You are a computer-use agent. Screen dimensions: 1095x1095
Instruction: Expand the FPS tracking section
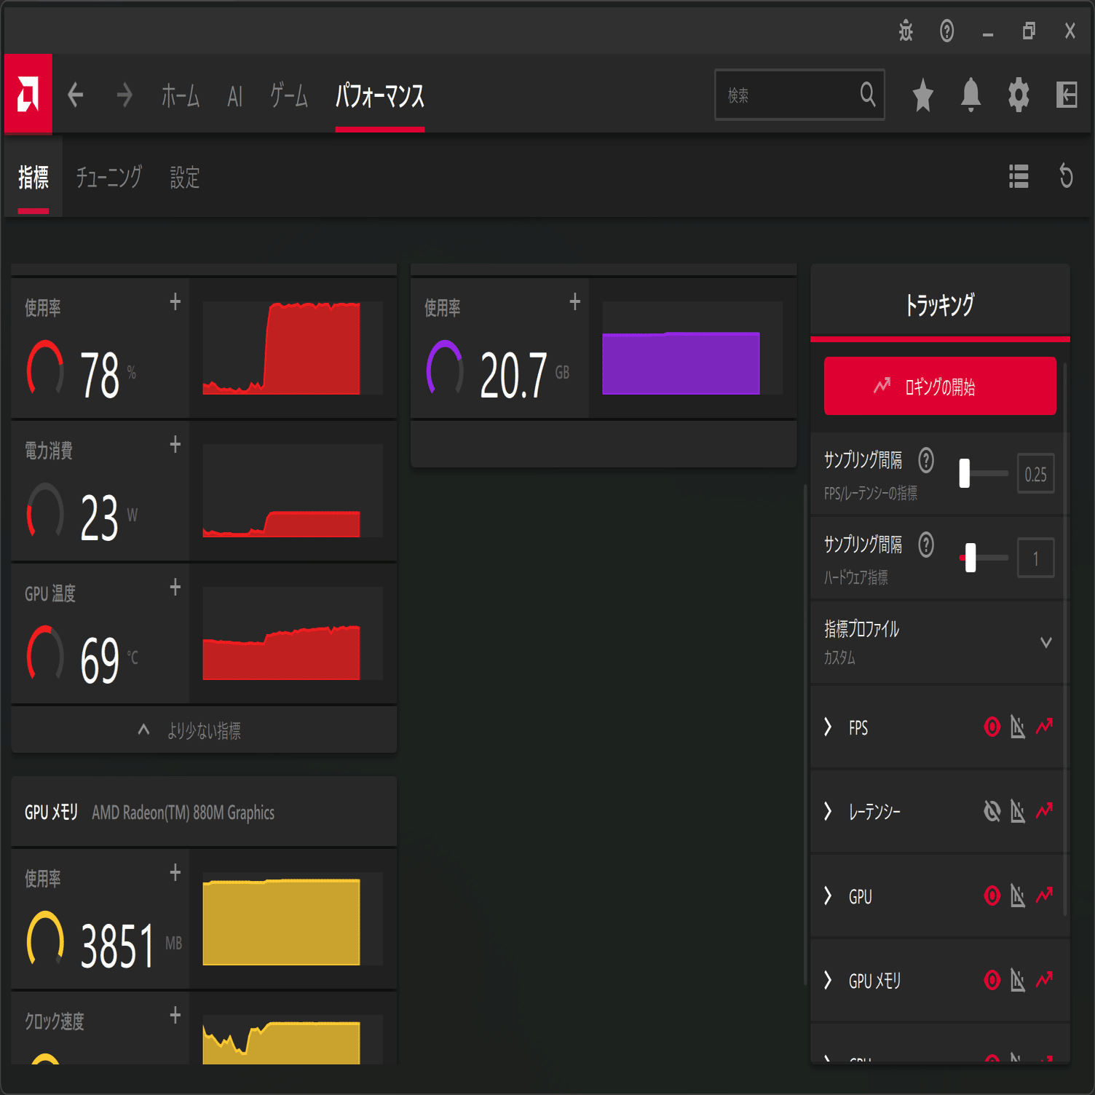(828, 727)
